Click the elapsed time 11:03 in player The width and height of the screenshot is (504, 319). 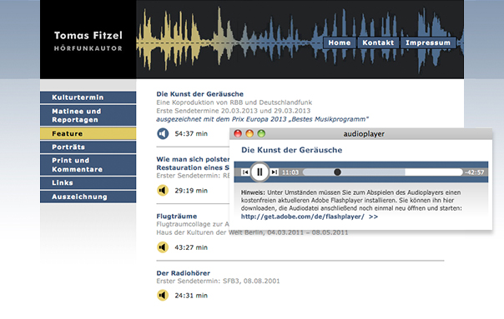coord(290,172)
